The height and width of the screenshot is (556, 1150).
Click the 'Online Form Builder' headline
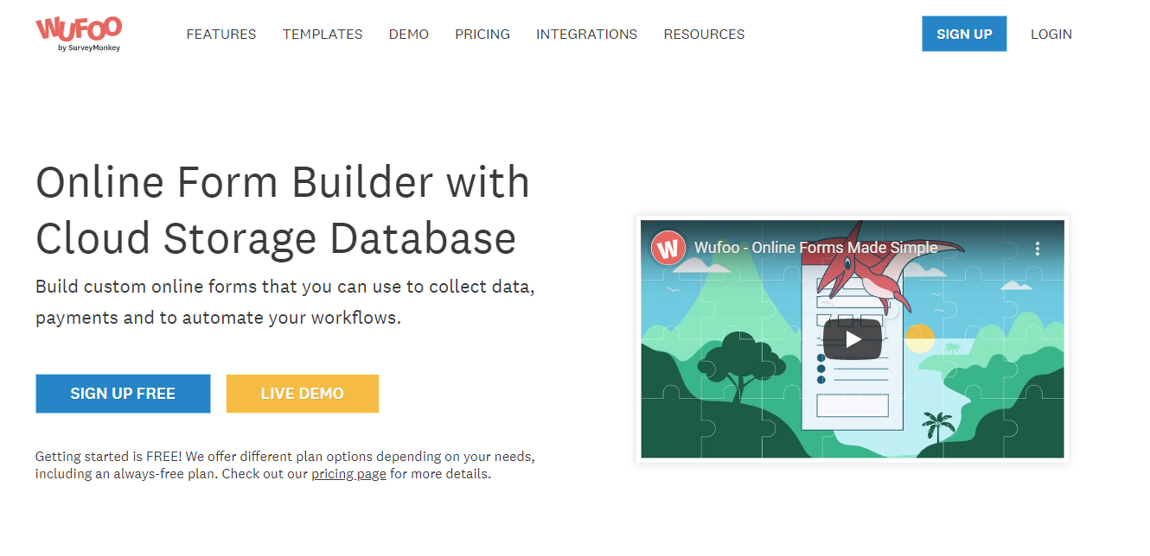(283, 210)
